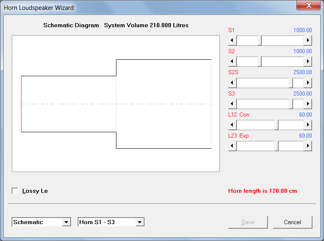324x241 pixels.
Task: Click the Save button
Action: (248, 222)
